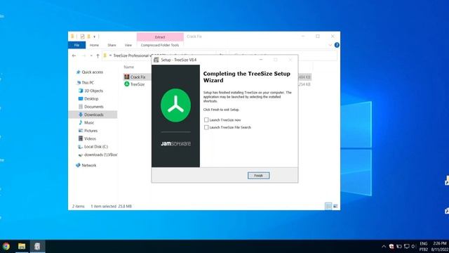This screenshot has width=449, height=253.
Task: Open the Home ribbon tab in Explorer
Action: click(94, 45)
